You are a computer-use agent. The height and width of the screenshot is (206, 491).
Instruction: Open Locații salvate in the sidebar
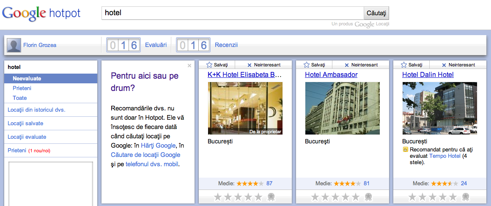25,123
